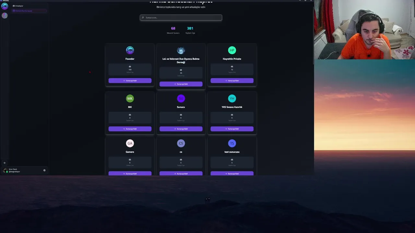Viewport: 415px width, 233px height.
Task: Open user settings gear icon
Action: click(44, 170)
